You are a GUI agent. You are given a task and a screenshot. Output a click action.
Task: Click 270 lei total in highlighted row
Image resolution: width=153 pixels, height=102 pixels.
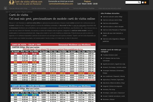point(91,73)
